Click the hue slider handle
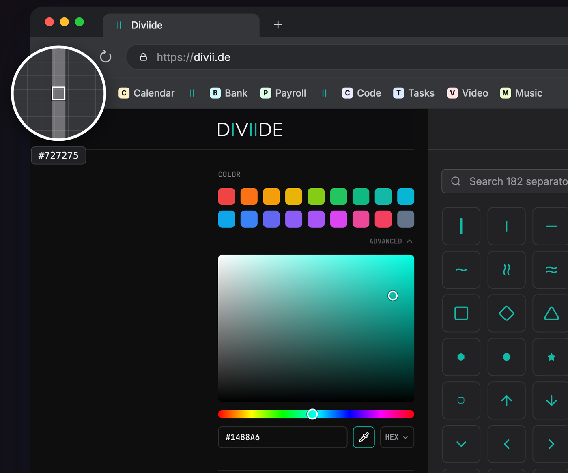Image resolution: width=568 pixels, height=473 pixels. coord(312,414)
